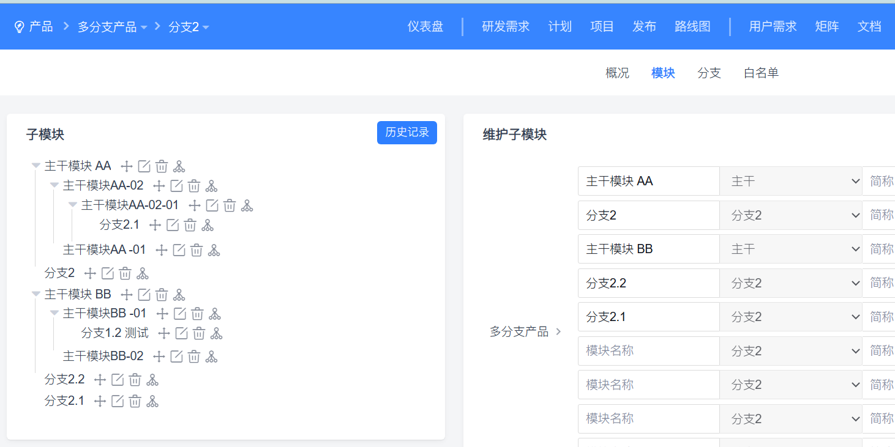Open the 研发需求 menu item

click(505, 27)
